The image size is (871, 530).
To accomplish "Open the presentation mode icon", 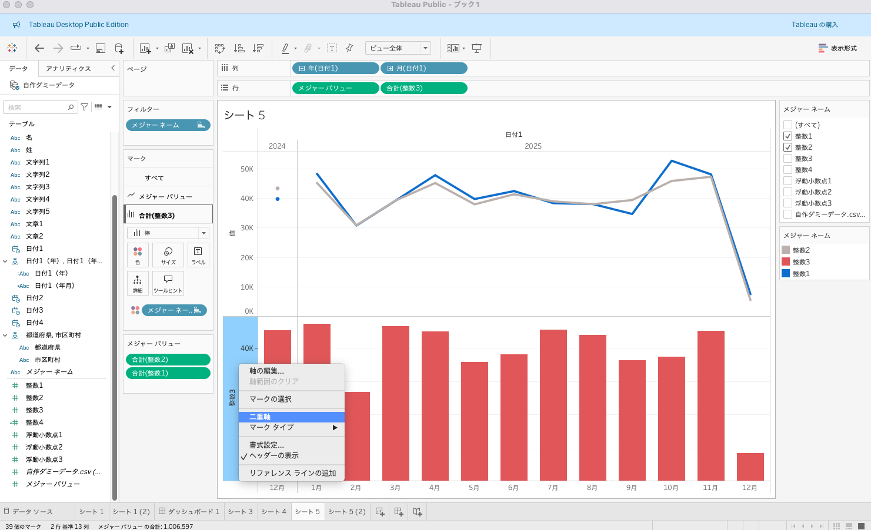I will [476, 48].
